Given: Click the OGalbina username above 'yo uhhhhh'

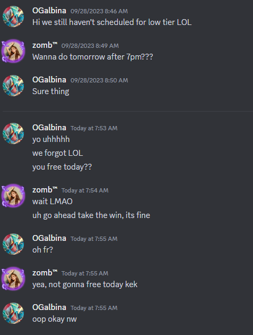Looking at the screenshot, I should (49, 128).
